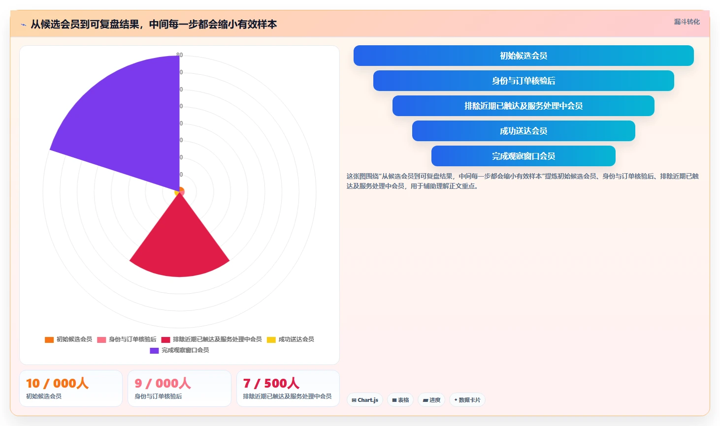Click the 80 axis label on chart

pos(180,55)
